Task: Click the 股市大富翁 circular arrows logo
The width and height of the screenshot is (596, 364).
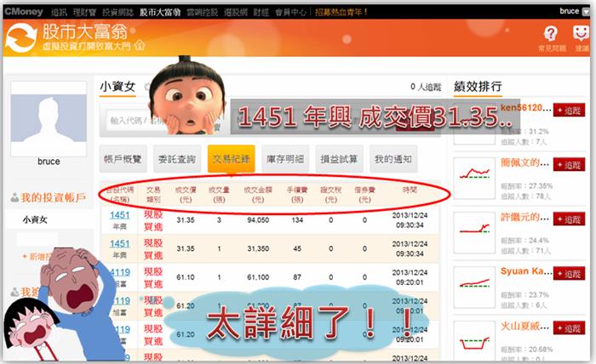Action: tap(21, 37)
